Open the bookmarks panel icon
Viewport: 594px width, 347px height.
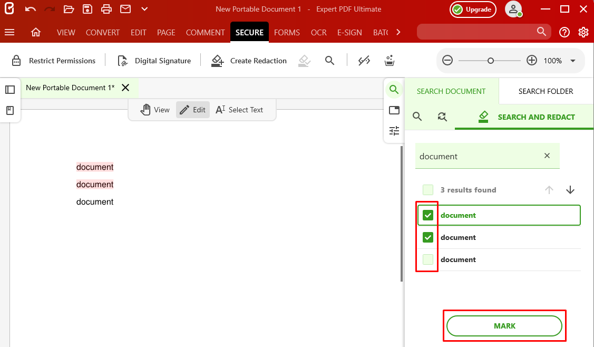[10, 110]
